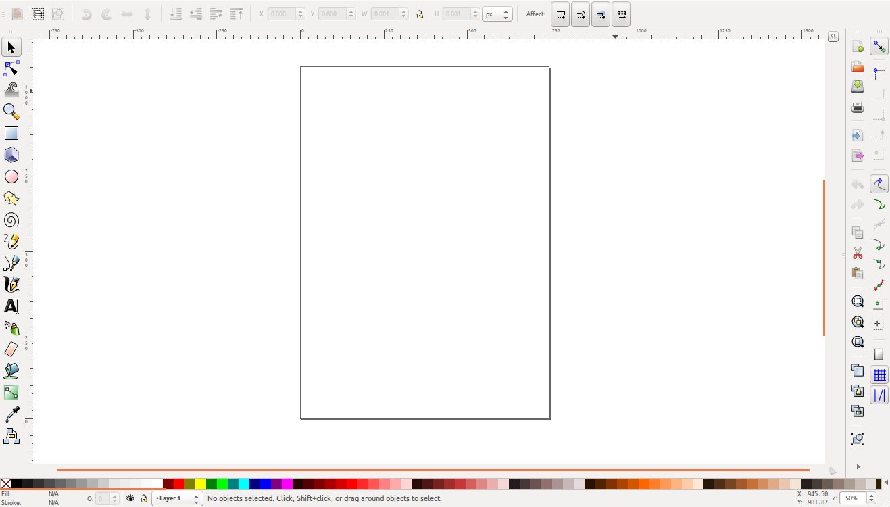Lower selection to bottom
890x507 pixels.
175,14
